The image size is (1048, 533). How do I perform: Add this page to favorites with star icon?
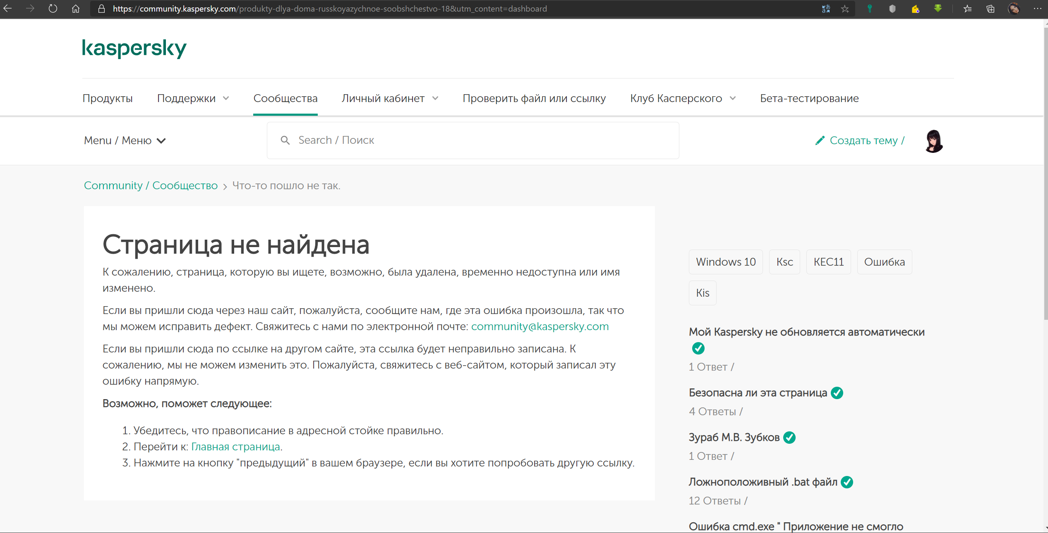tap(845, 9)
